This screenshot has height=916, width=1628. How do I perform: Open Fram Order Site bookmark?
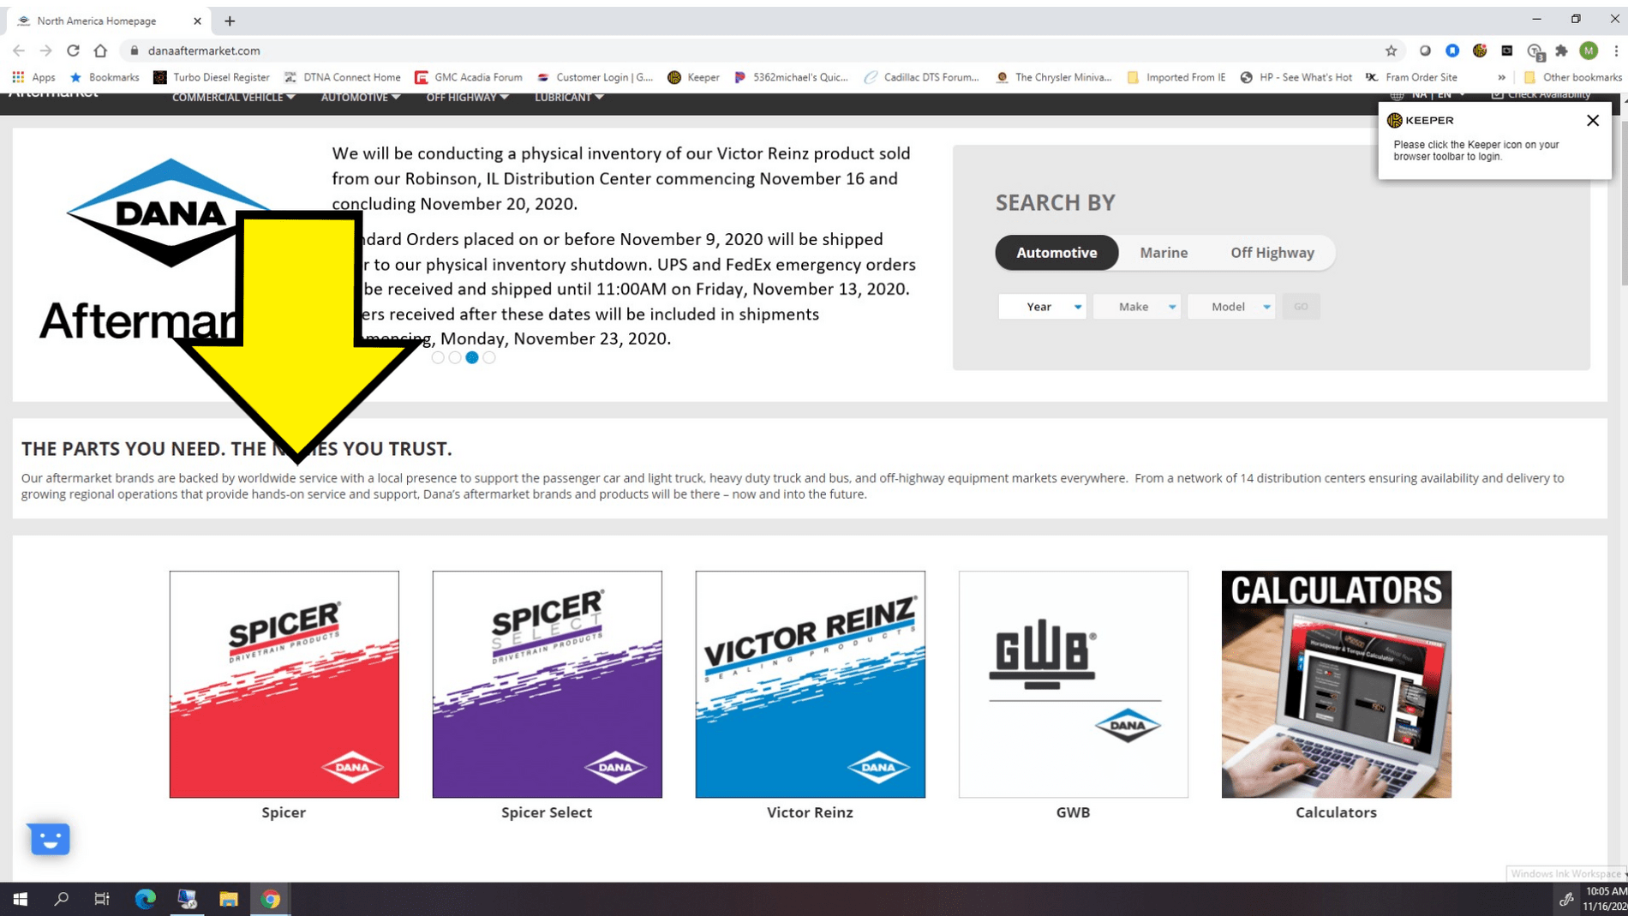(x=1411, y=77)
